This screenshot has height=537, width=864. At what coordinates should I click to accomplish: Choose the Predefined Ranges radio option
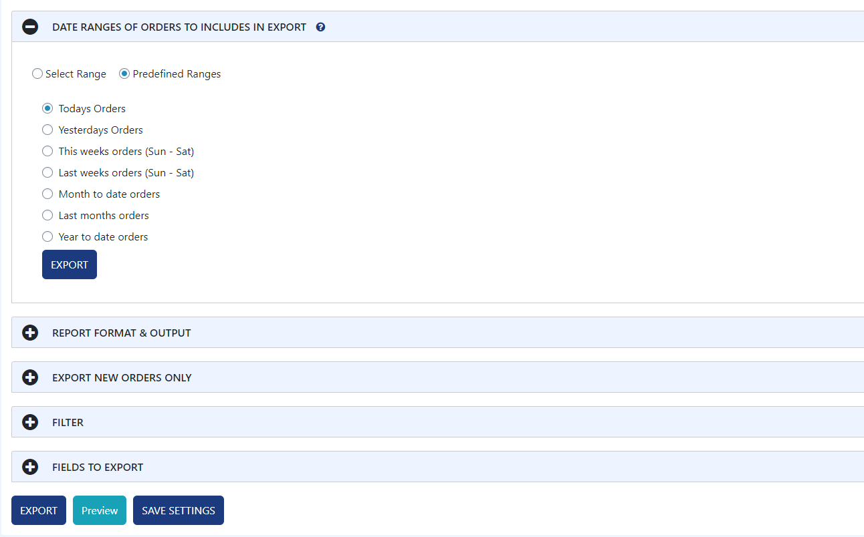pos(124,74)
